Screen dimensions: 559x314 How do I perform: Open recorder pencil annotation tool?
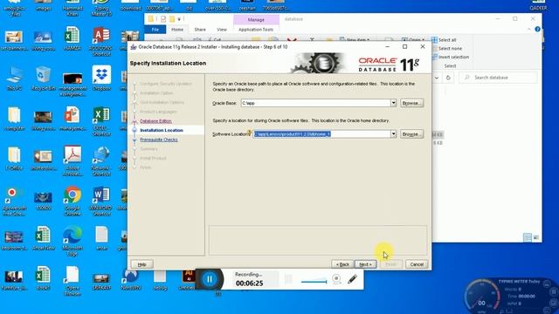tap(352, 279)
